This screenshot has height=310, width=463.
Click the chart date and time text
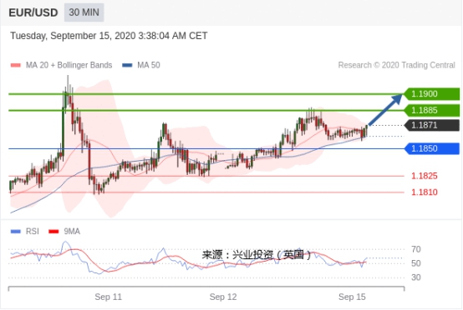[109, 36]
